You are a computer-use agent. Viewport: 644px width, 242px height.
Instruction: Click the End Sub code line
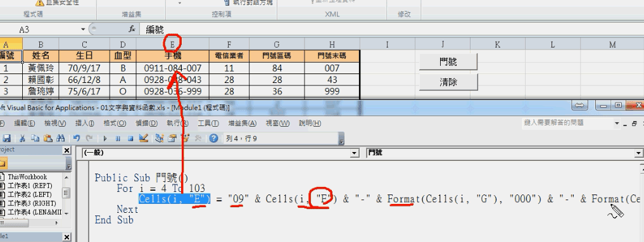114,220
